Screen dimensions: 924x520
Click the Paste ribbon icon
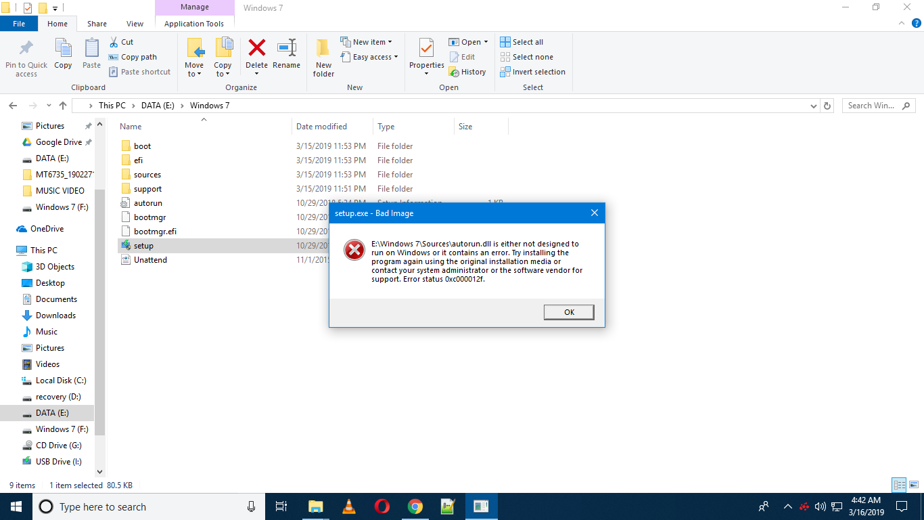pos(91,49)
